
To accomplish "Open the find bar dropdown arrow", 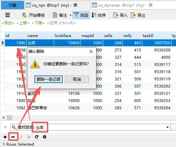I will [167, 127].
